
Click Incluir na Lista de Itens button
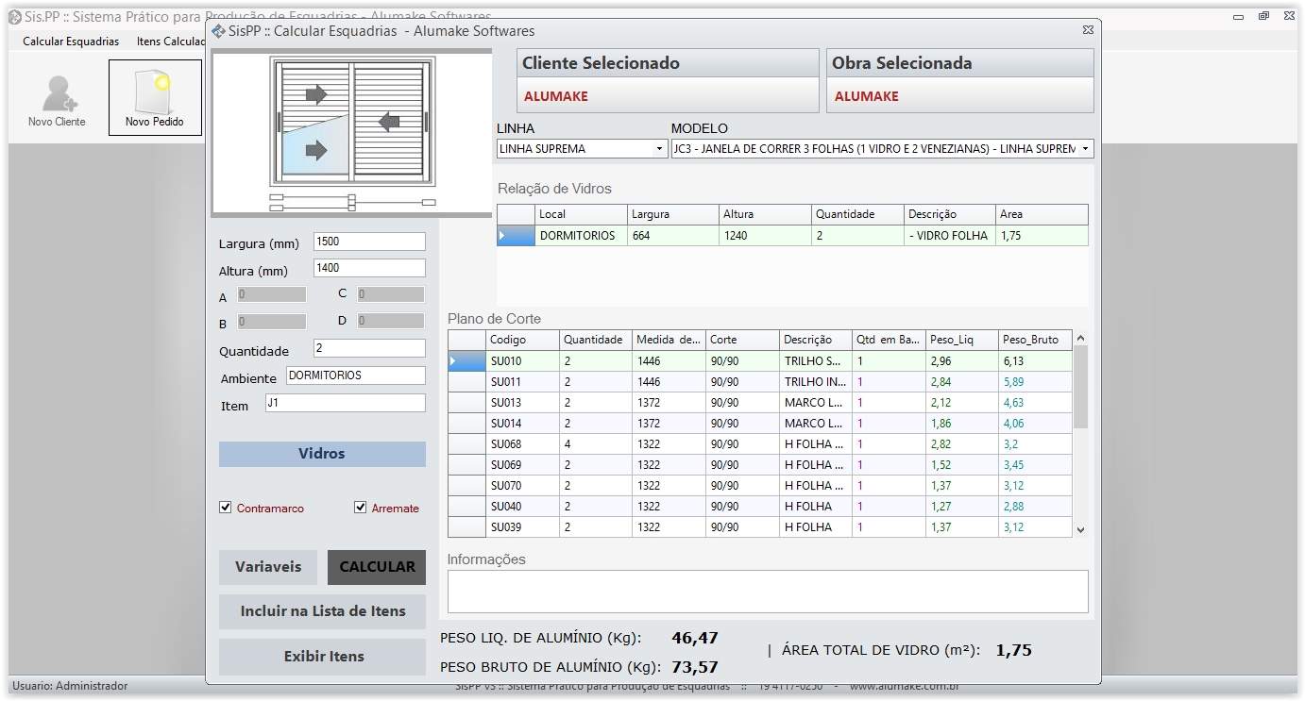click(322, 611)
